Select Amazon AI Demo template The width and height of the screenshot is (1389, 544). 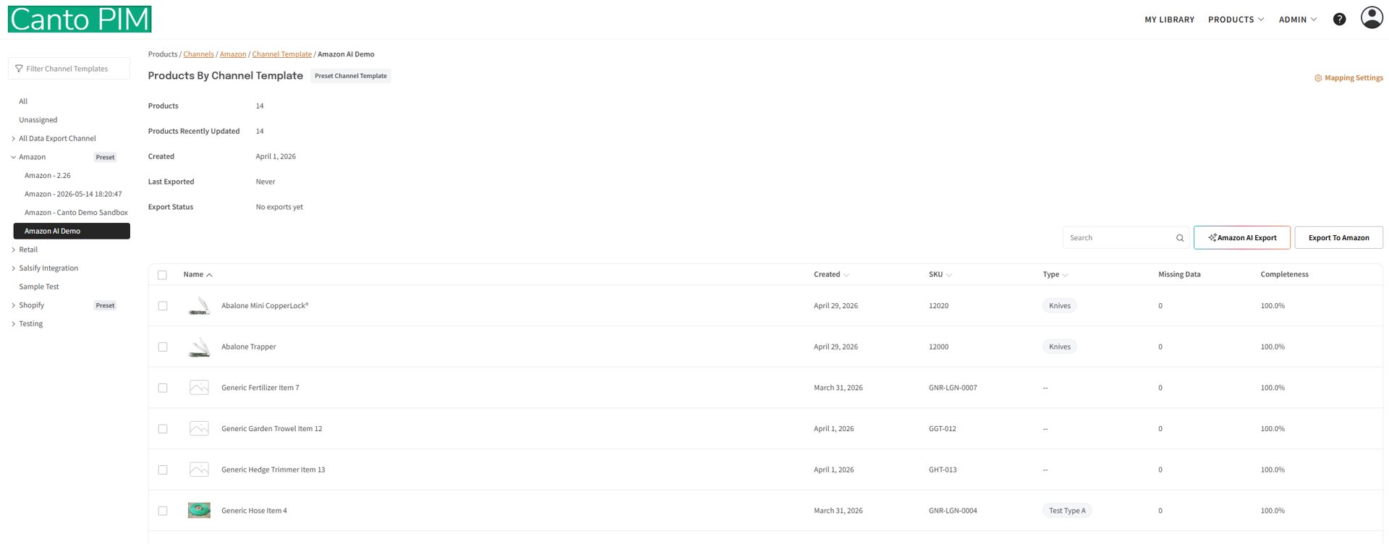click(72, 231)
